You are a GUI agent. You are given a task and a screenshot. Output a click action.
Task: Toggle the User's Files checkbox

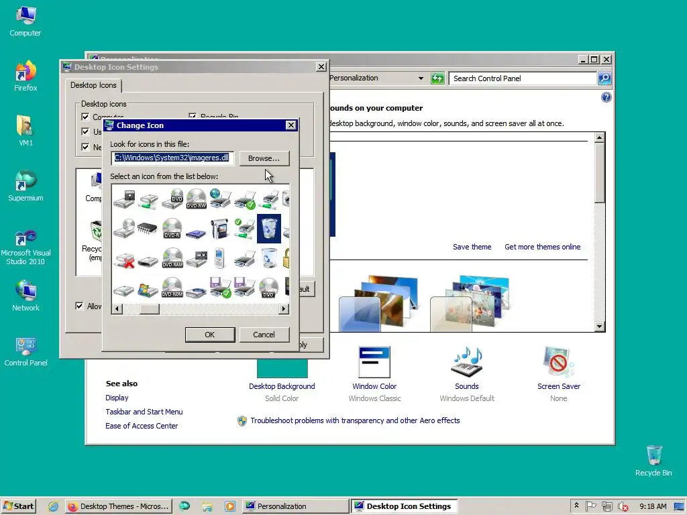tap(85, 131)
